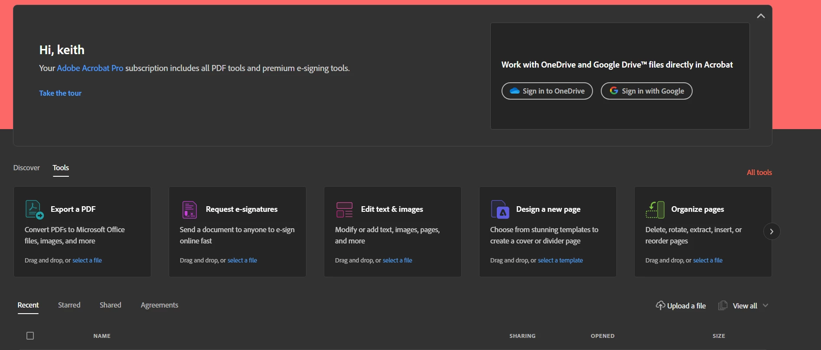The height and width of the screenshot is (350, 821).
Task: Click the Design a new page icon
Action: pos(500,210)
